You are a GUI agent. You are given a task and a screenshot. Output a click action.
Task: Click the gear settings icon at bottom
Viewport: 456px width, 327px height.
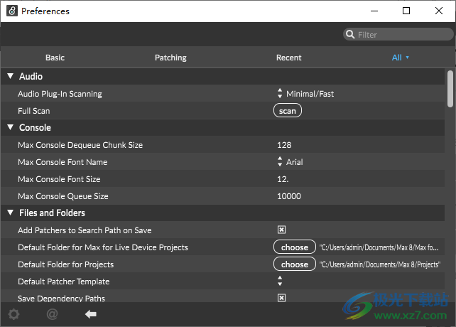coord(13,314)
